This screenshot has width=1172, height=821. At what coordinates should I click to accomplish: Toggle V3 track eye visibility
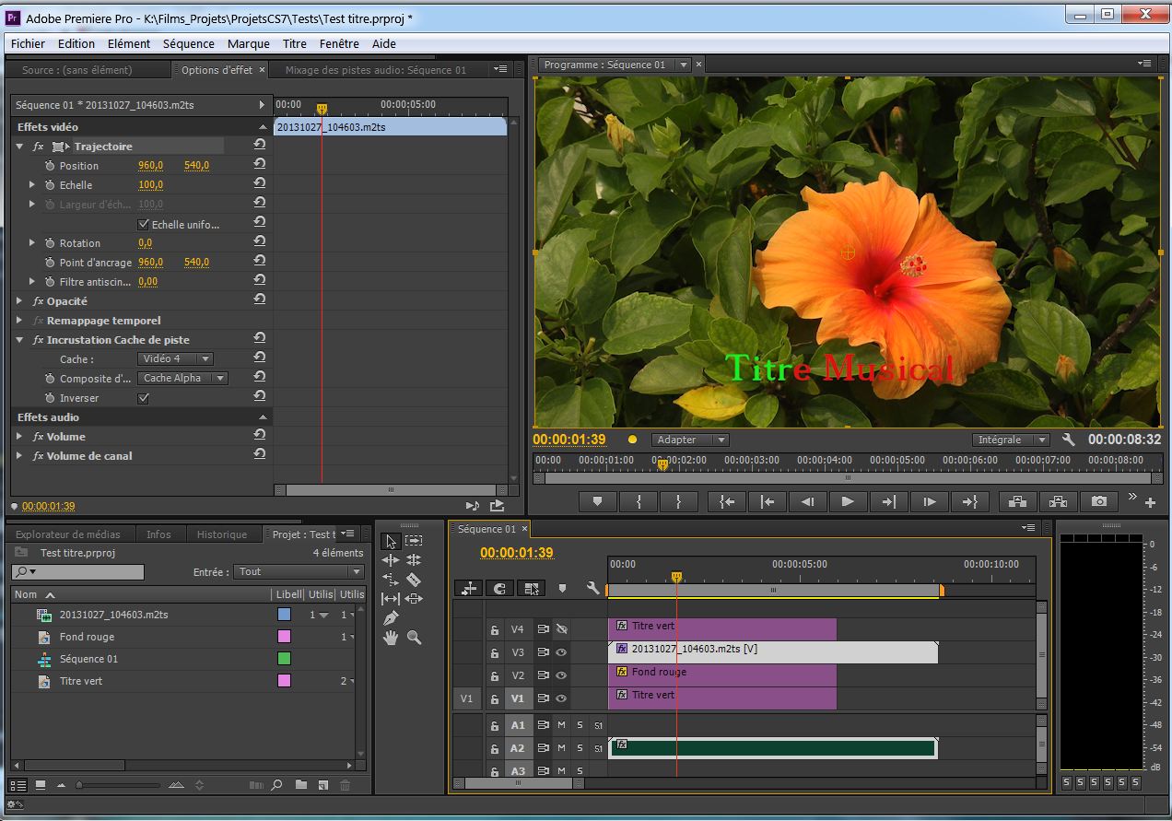(561, 652)
